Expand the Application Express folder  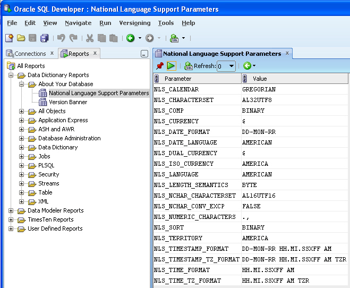[21, 120]
